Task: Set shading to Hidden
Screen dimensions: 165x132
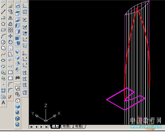Action: [x=18, y=100]
